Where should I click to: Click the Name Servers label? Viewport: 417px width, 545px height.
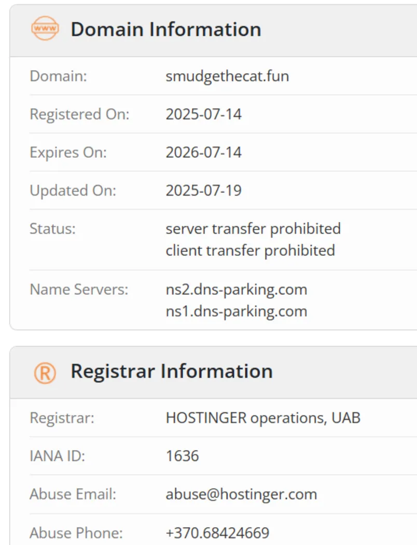(79, 290)
